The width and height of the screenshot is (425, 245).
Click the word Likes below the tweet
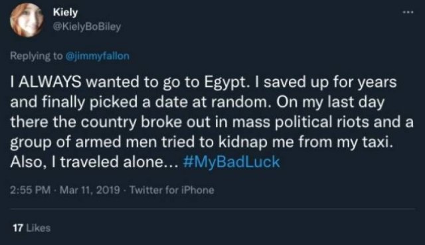39,228
